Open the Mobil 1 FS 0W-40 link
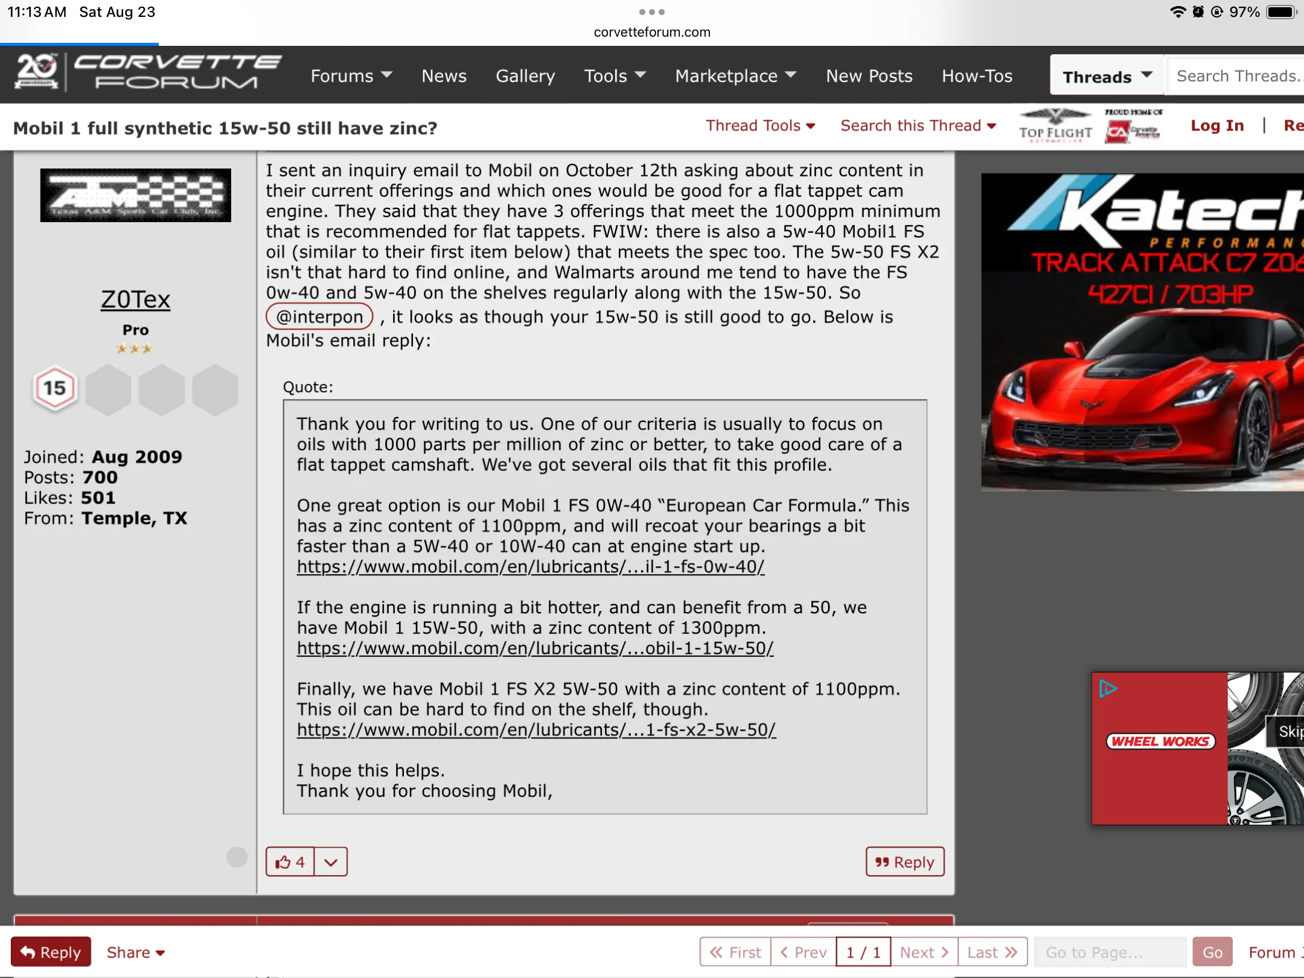Viewport: 1304px width, 978px height. (x=530, y=567)
